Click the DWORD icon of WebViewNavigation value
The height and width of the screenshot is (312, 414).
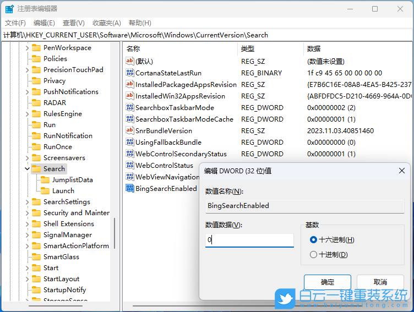tap(129, 177)
